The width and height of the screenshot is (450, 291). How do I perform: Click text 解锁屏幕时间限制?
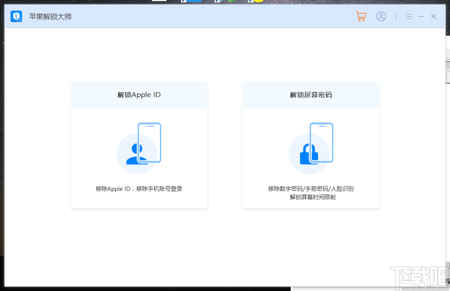click(x=312, y=197)
